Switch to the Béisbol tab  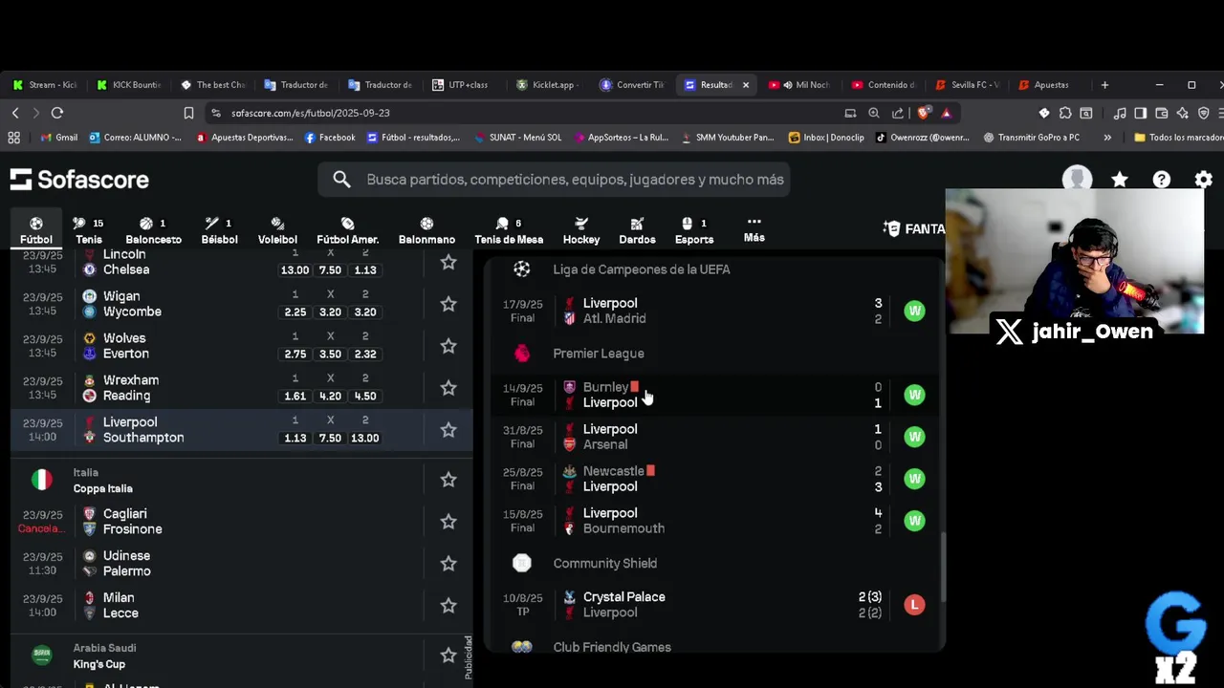(x=219, y=230)
